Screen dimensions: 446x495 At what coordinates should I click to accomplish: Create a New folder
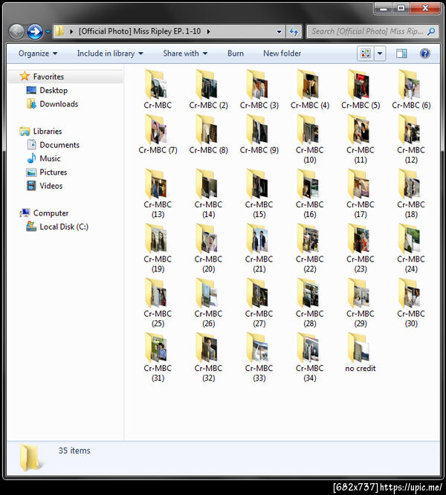pos(282,54)
